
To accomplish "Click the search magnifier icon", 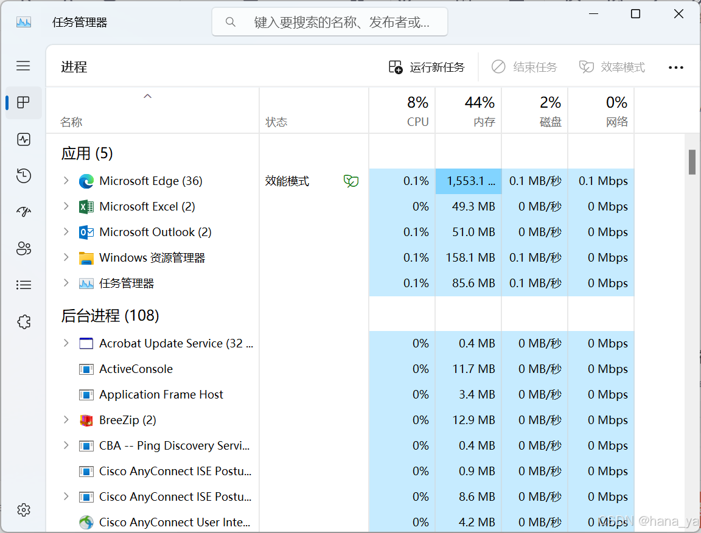I will click(230, 22).
